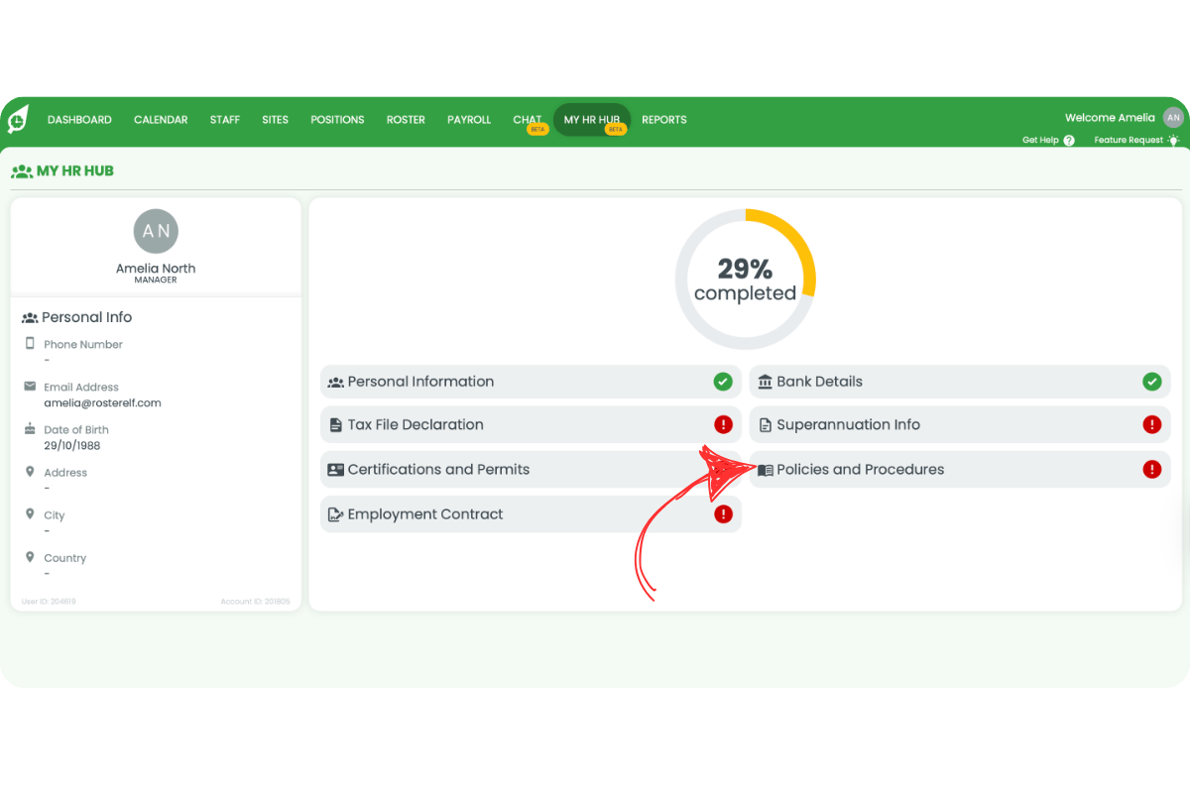Screen dimensions: 1190x793
Task: Click the Get Help question mark icon
Action: coord(1069,141)
